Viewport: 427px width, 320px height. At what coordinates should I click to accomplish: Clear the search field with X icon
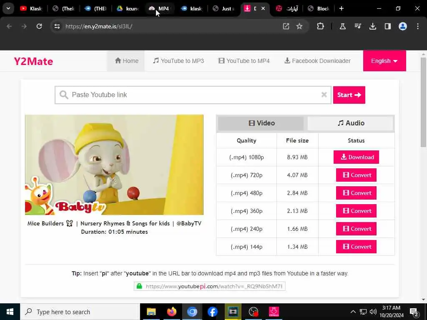pos(324,95)
